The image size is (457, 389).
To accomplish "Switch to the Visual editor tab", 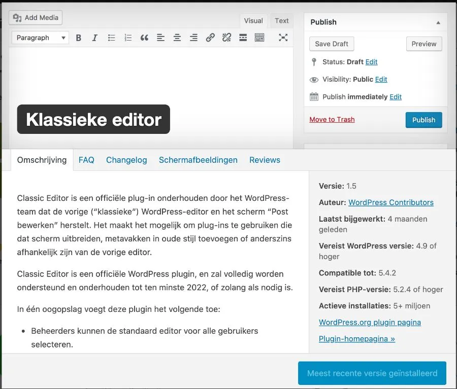I will (253, 21).
